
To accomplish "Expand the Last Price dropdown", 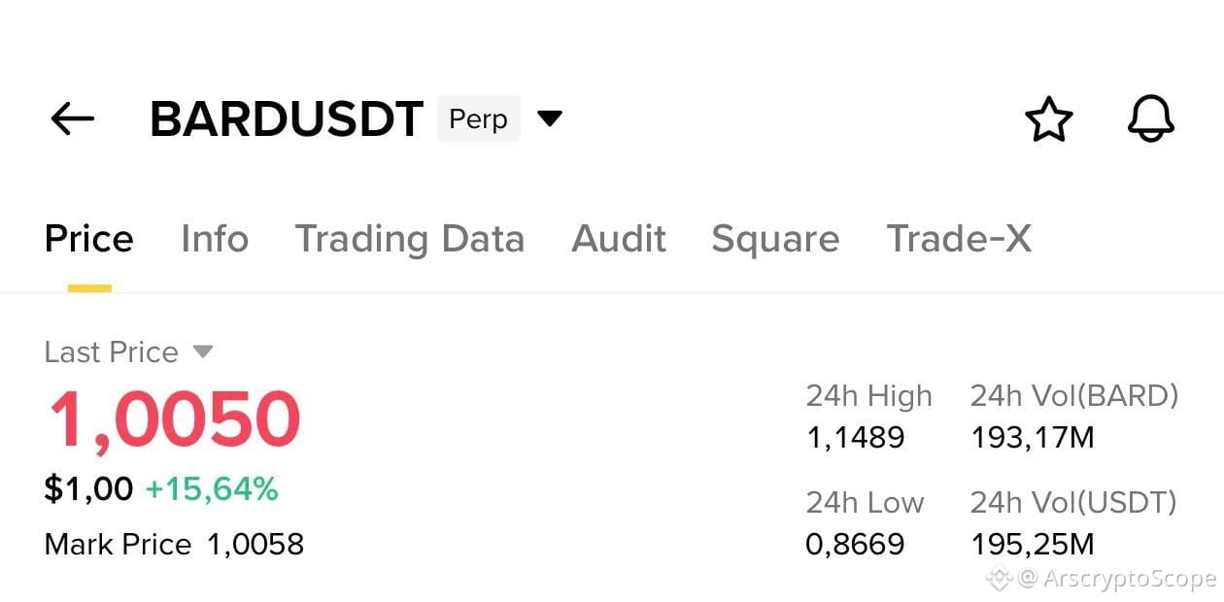I will point(202,351).
